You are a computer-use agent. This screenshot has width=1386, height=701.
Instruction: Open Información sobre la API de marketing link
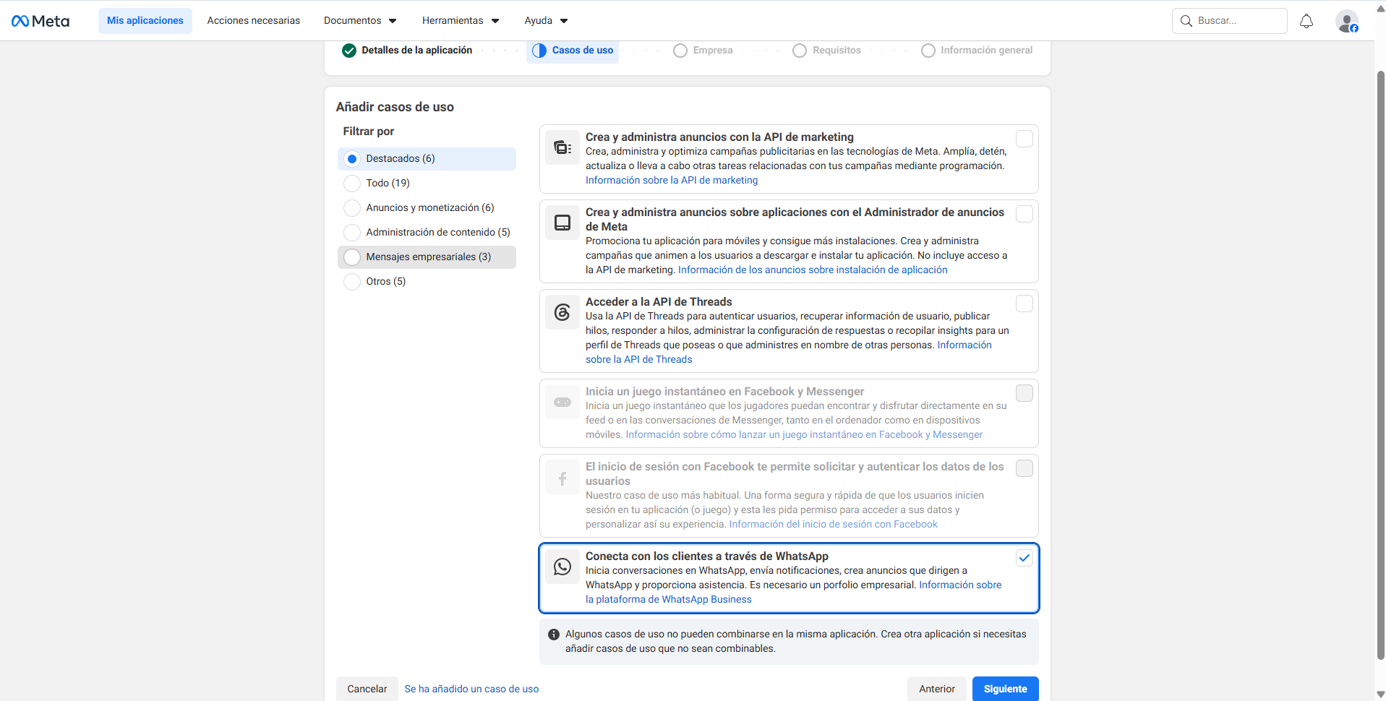pos(672,181)
